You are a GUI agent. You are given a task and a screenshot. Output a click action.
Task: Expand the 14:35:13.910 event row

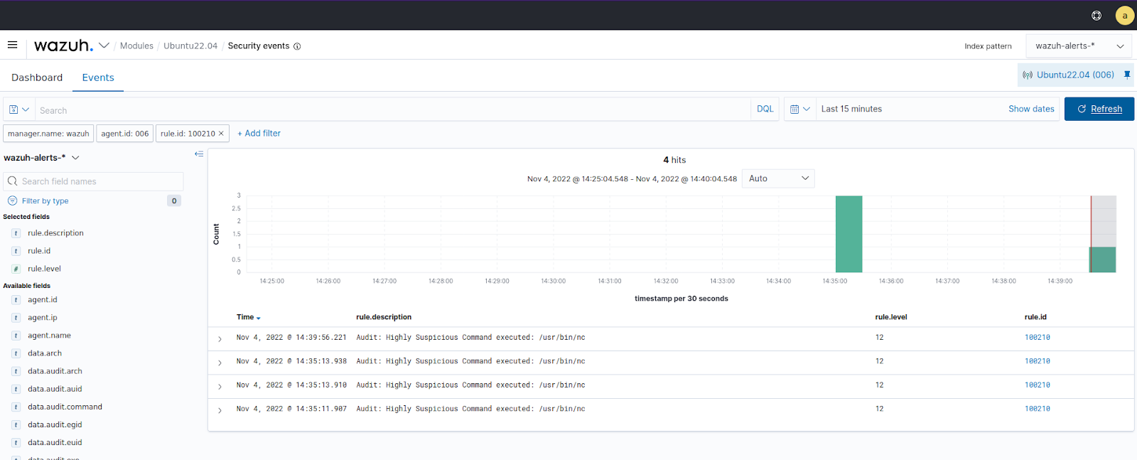pyautogui.click(x=220, y=387)
